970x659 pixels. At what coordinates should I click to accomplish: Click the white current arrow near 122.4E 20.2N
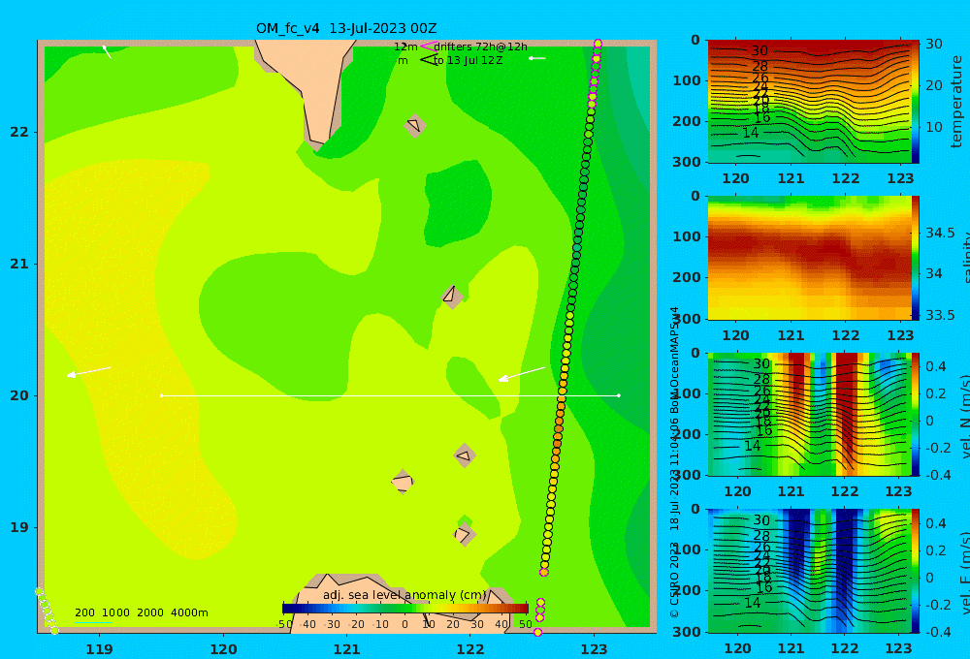522,374
